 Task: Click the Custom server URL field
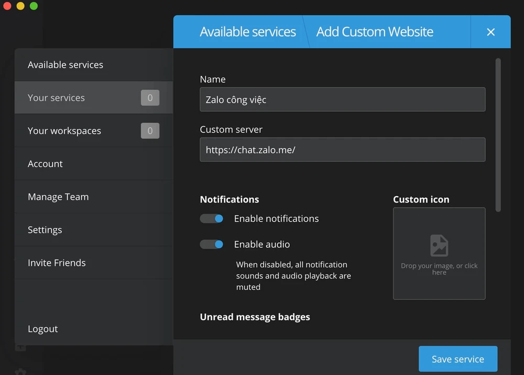coord(342,150)
